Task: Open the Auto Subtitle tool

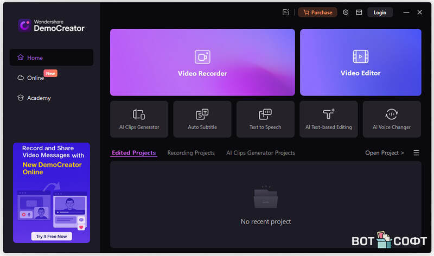Action: point(202,119)
